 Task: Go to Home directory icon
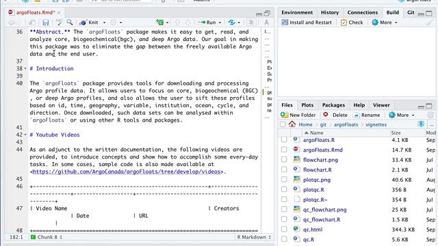(292, 124)
